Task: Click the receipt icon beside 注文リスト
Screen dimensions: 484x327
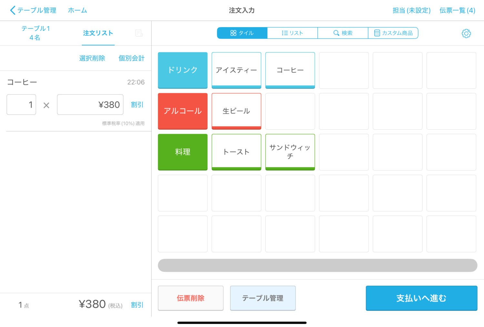Action: click(x=139, y=33)
